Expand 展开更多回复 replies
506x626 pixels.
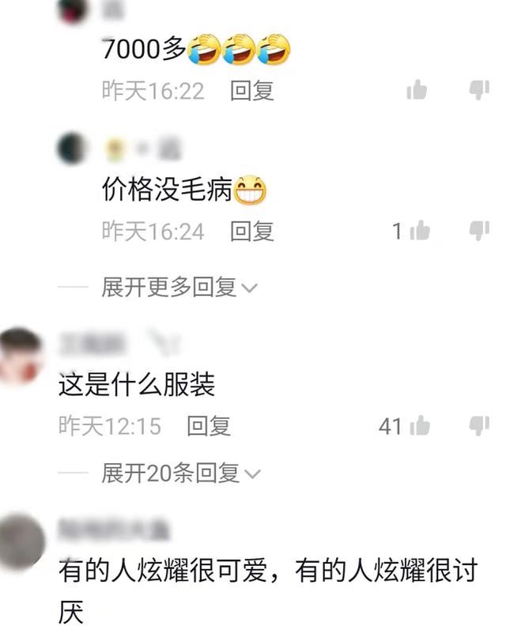click(x=179, y=287)
